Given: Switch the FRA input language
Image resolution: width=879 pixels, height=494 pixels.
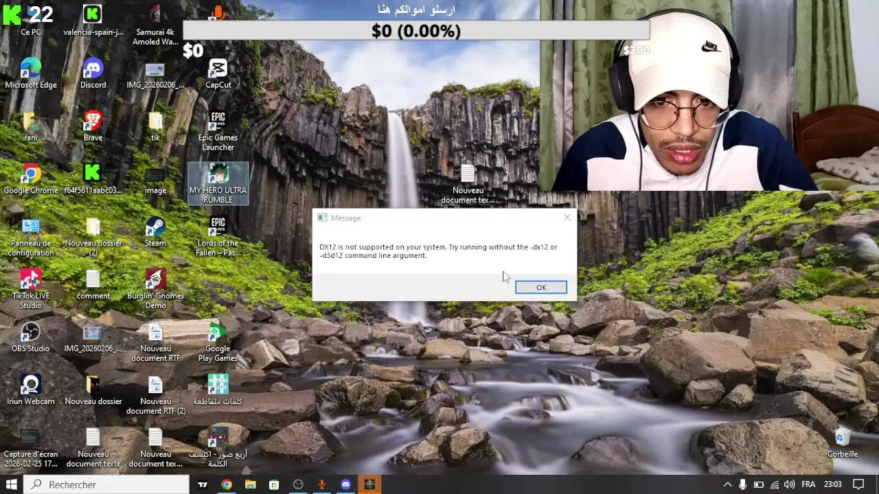Looking at the screenshot, I should (x=808, y=484).
